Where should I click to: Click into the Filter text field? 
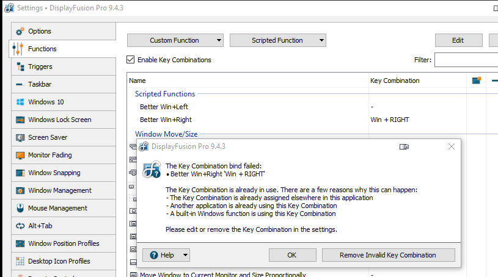point(466,60)
